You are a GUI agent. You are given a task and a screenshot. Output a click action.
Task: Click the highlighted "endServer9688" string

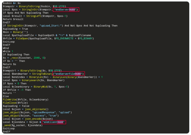(66, 9)
